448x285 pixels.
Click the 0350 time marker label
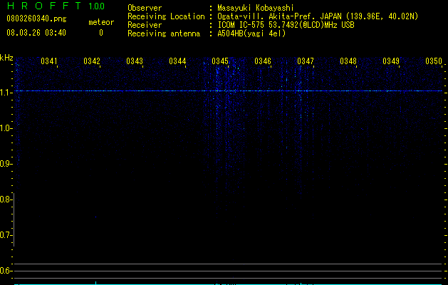(434, 61)
